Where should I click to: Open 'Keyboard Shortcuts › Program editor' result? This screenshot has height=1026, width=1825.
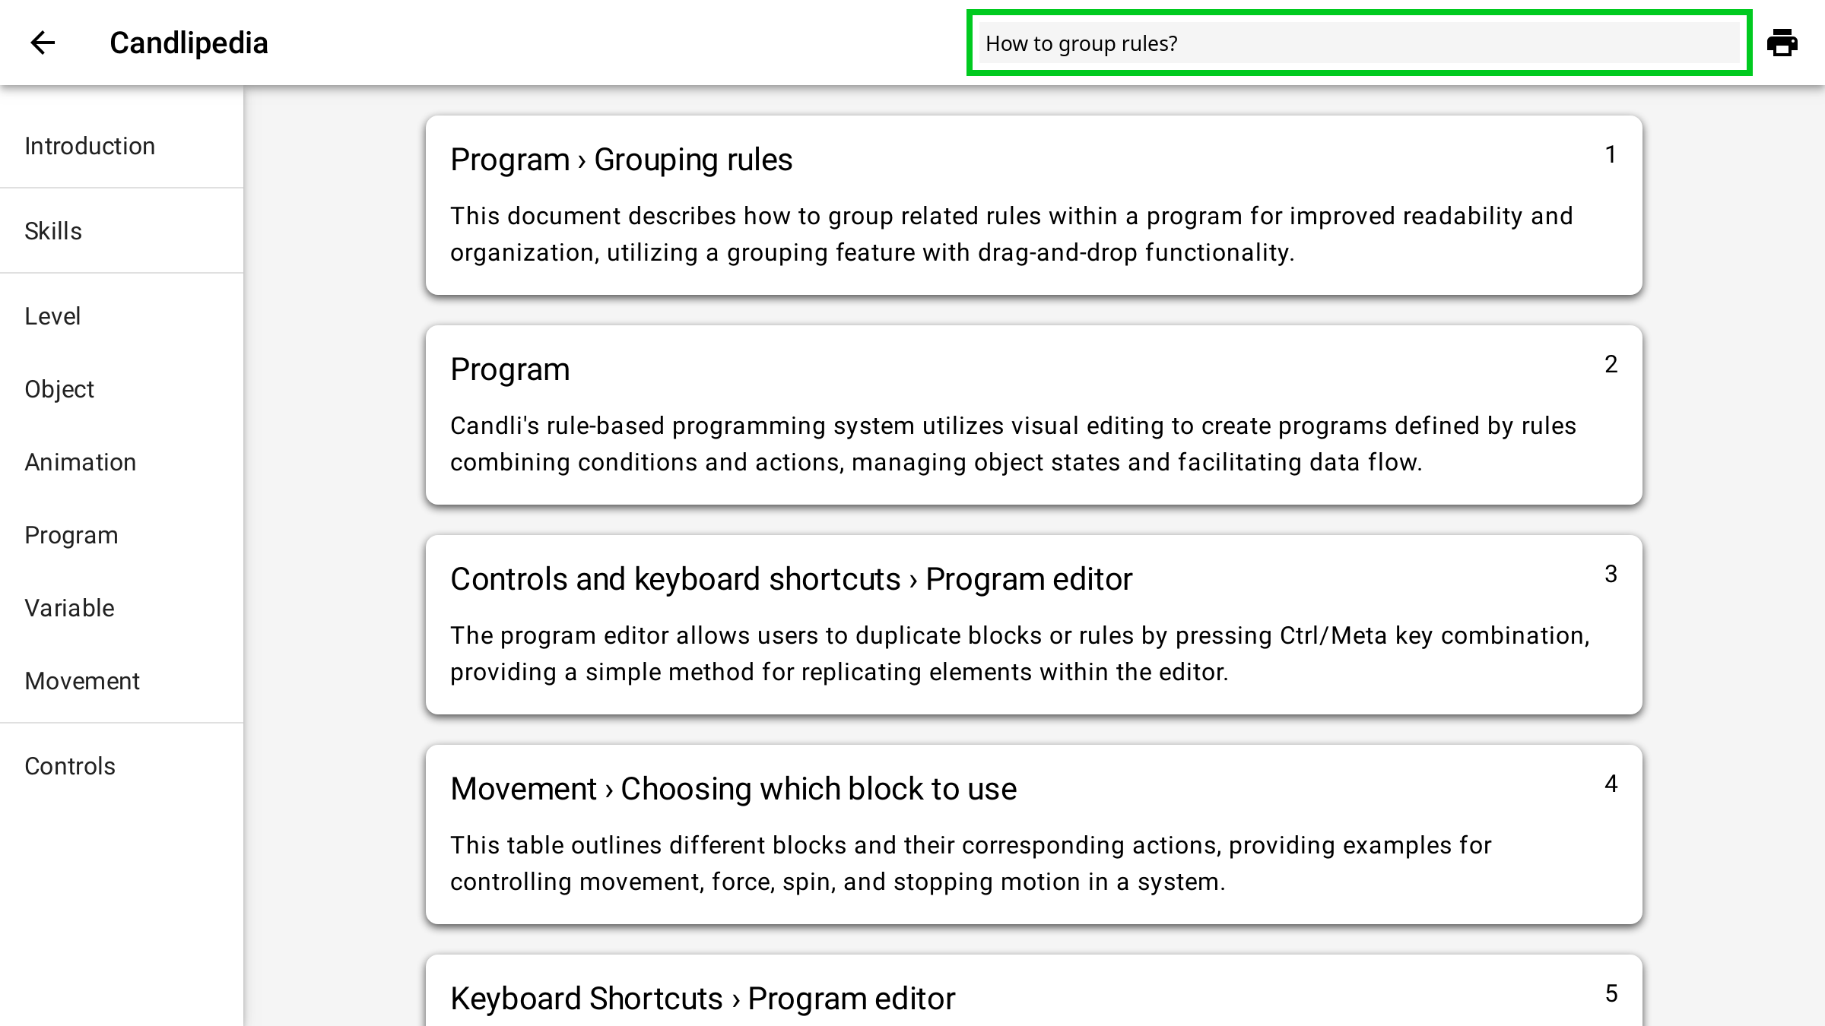click(703, 999)
